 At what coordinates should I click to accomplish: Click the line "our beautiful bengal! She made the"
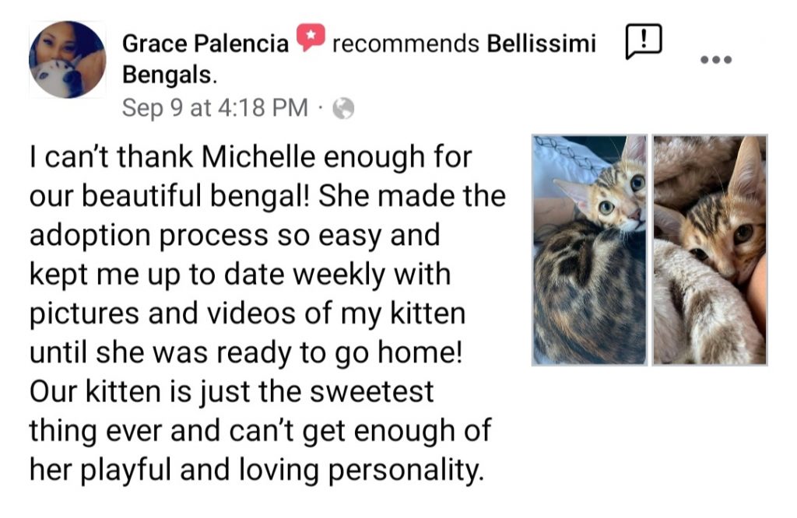tap(267, 195)
